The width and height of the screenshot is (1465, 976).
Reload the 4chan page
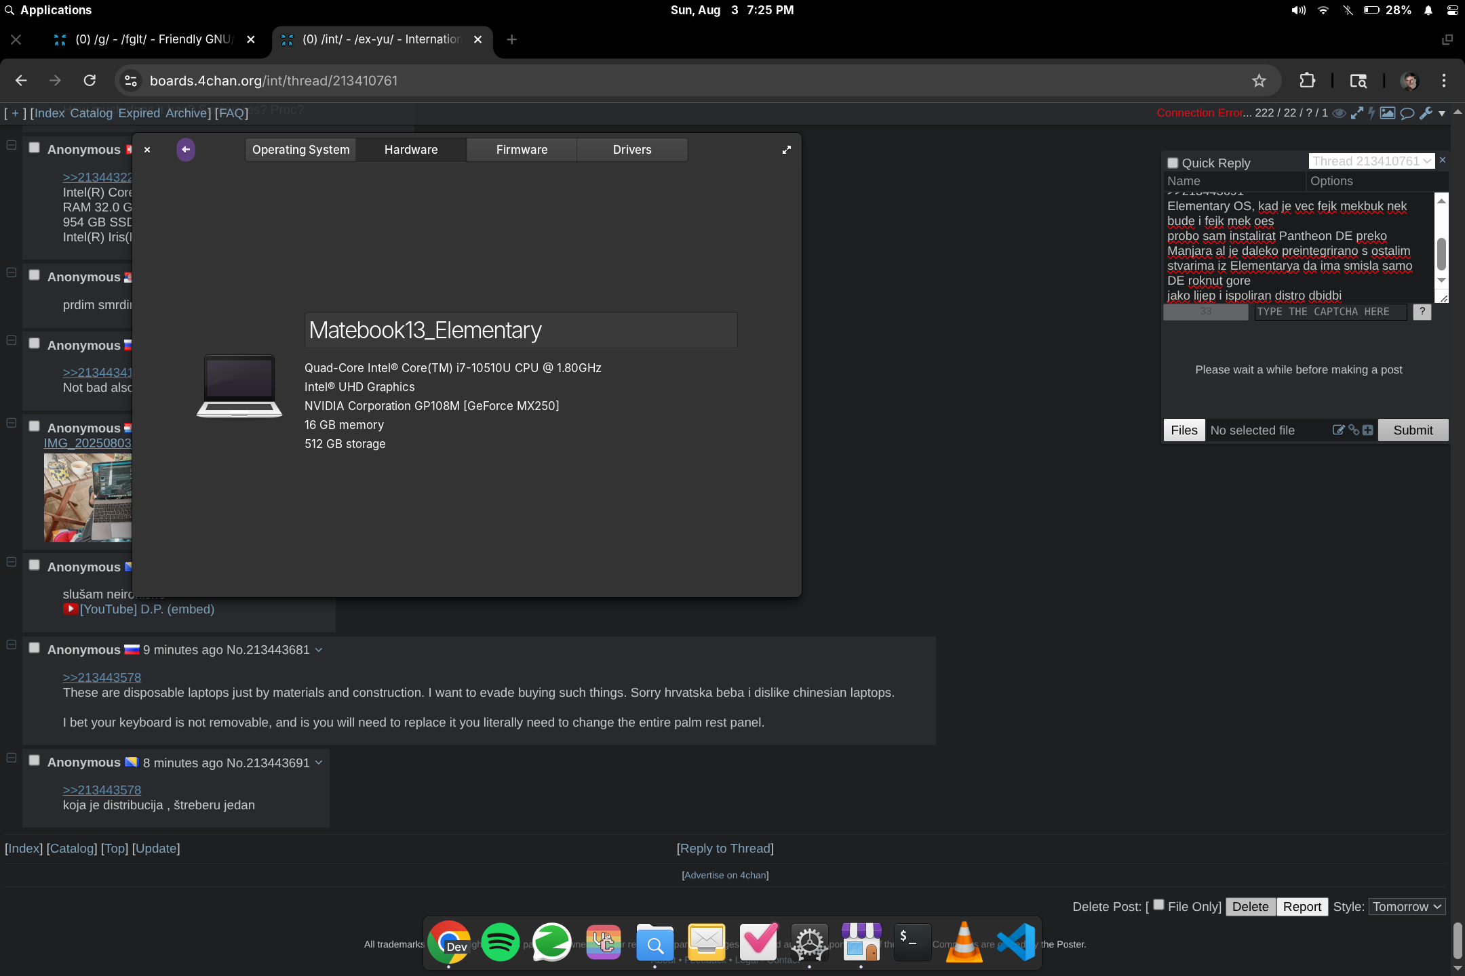pos(90,81)
